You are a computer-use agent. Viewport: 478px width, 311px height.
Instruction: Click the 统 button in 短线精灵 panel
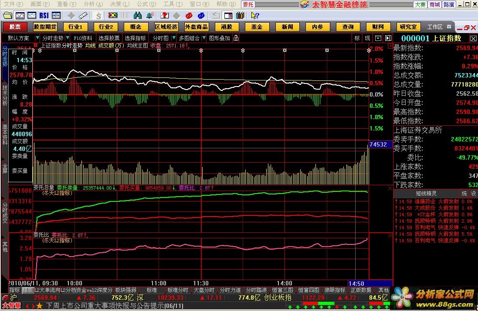(464, 193)
